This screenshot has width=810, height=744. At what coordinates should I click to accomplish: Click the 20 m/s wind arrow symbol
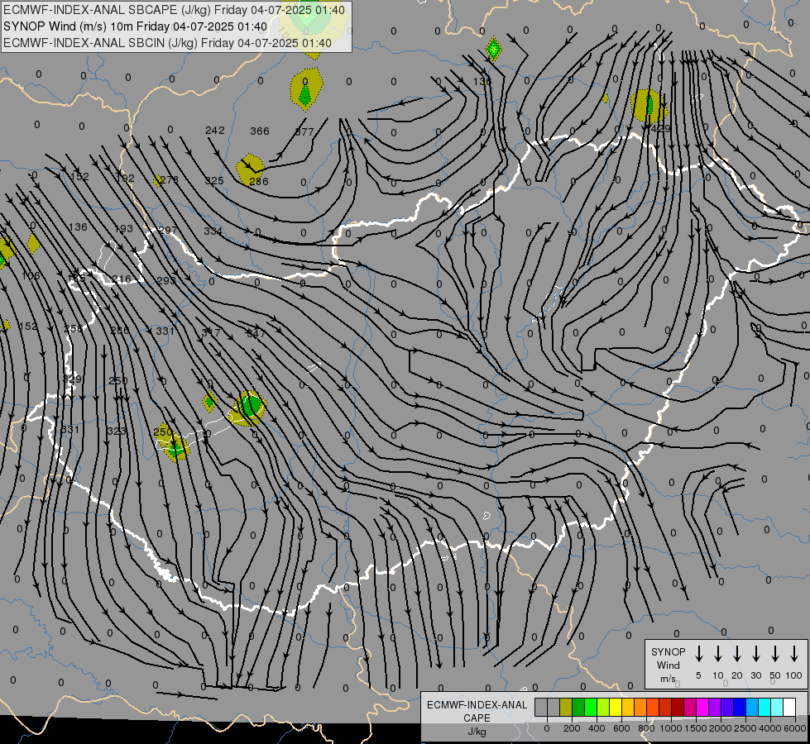tap(736, 654)
